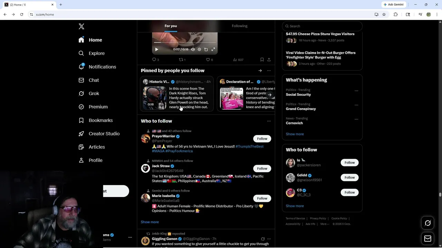Follow Jack Straw

point(262,168)
